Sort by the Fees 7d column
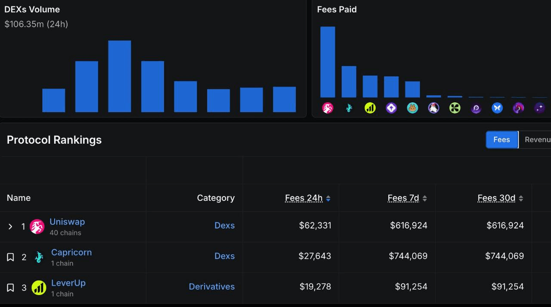Viewport: 551px width, 307px height. (407, 198)
